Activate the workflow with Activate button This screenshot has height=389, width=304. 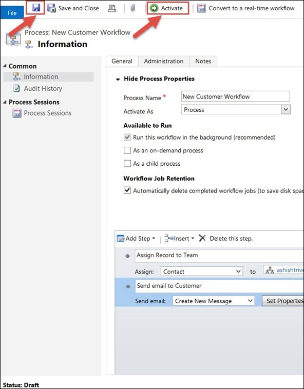point(168,8)
